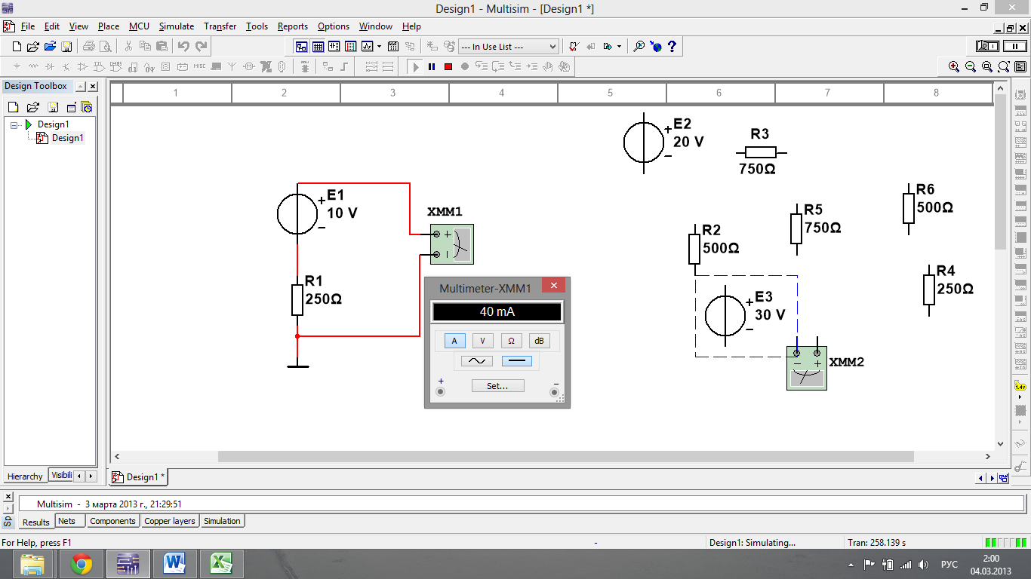1031x579 pixels.
Task: Close the Design Toolbox panel
Action: 92,87
